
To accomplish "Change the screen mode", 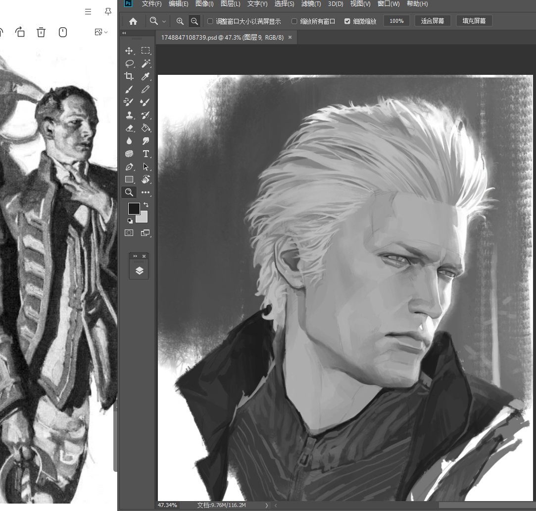I will click(146, 233).
